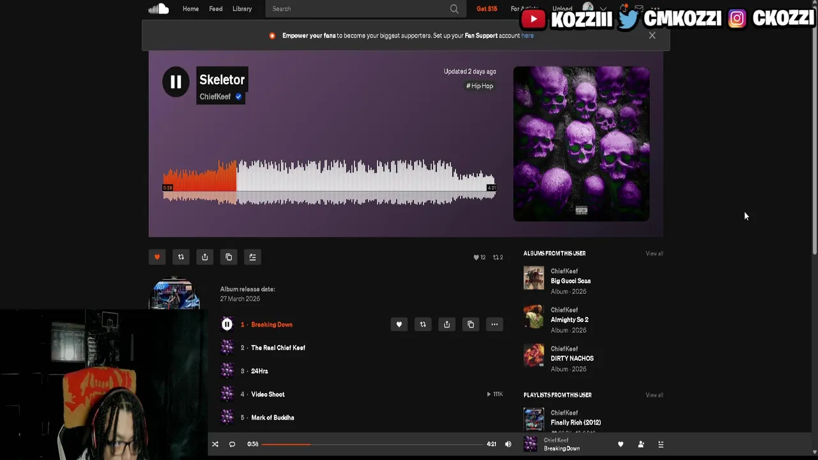The width and height of the screenshot is (818, 460).
Task: Follow the artist from the player bar
Action: coord(641,444)
